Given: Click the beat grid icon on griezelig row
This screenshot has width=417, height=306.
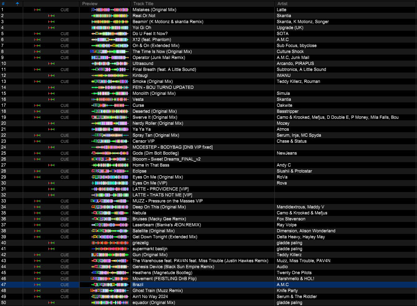Looking at the screenshot, I should point(51,243).
